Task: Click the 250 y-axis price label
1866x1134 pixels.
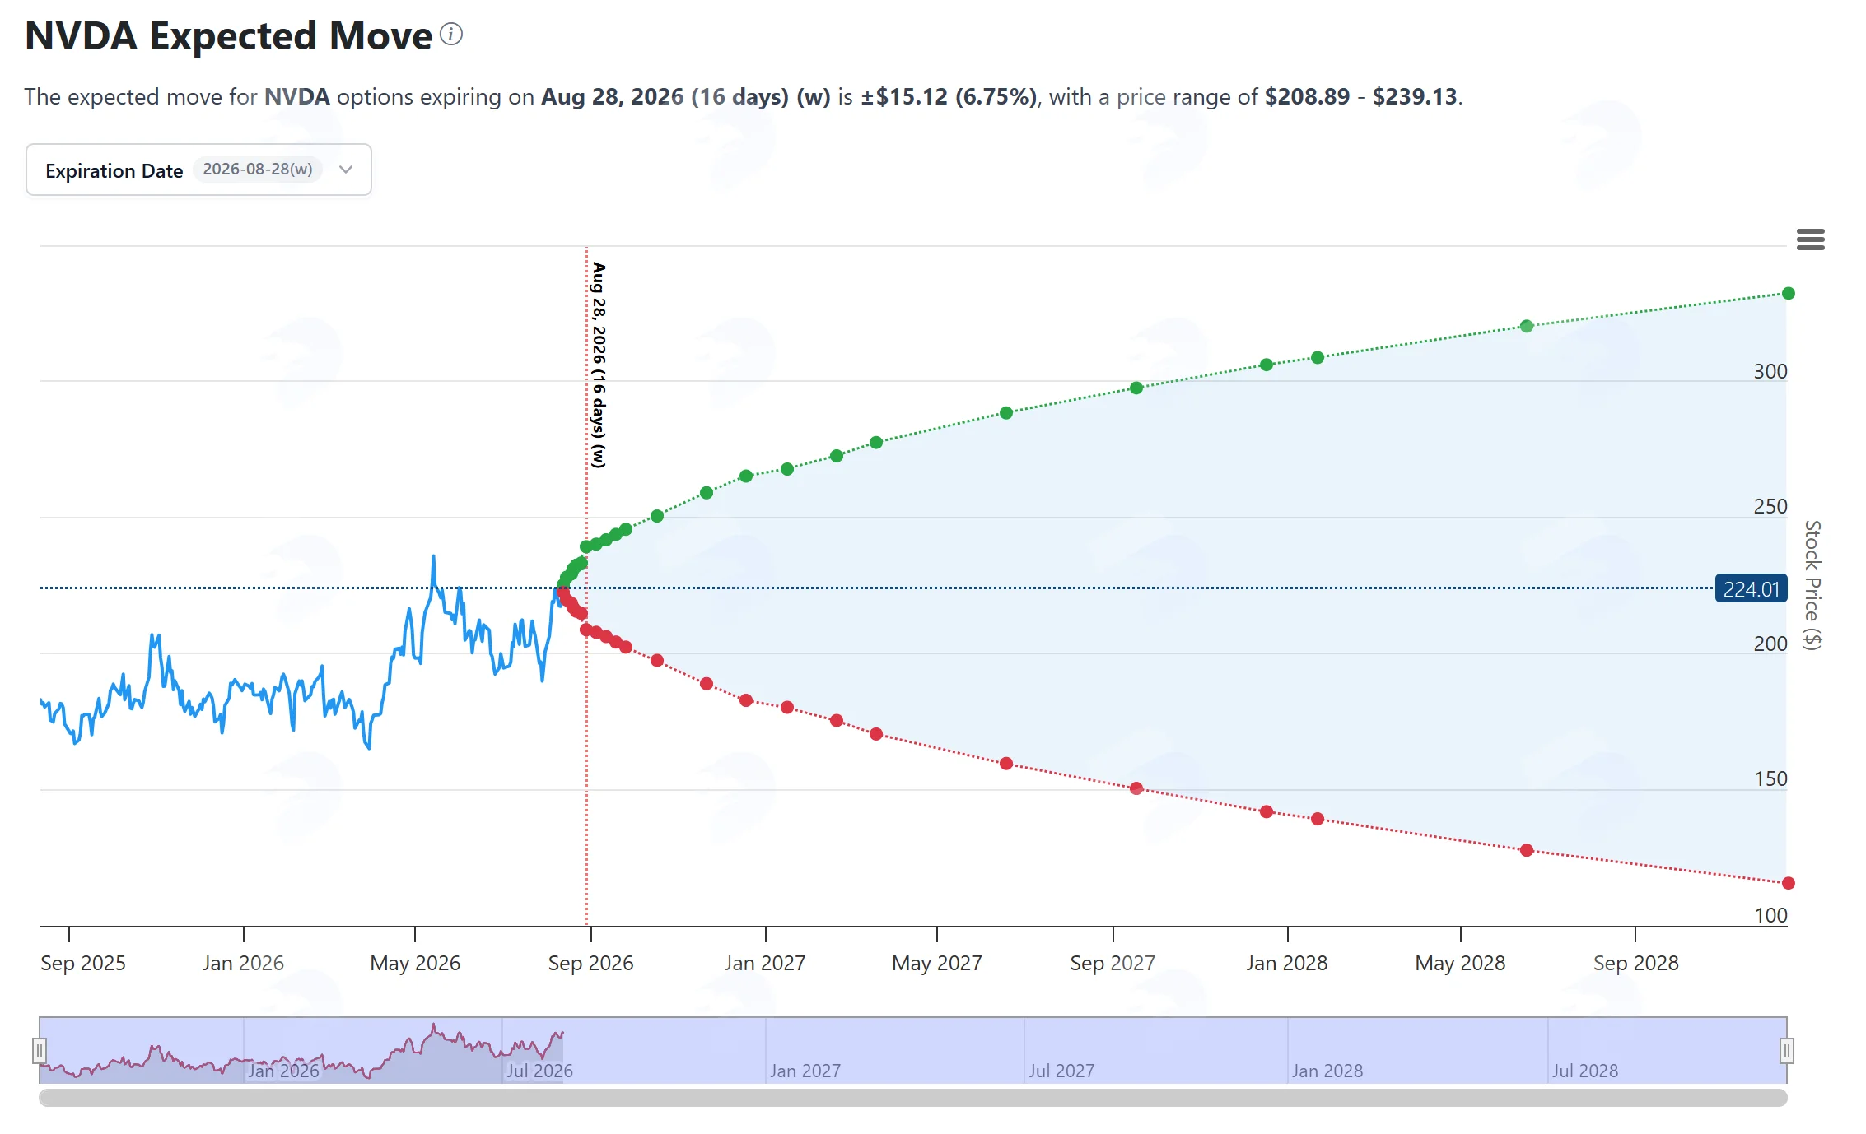Action: pyautogui.click(x=1770, y=506)
